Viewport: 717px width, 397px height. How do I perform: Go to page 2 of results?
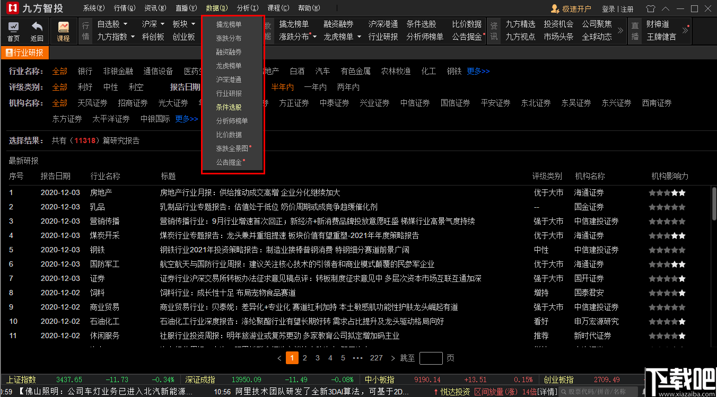pyautogui.click(x=305, y=358)
